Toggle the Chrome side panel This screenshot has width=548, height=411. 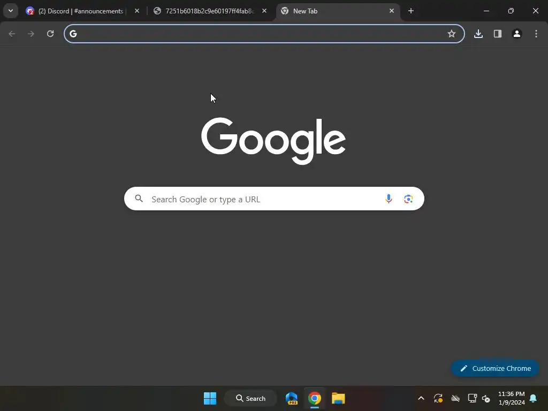click(x=498, y=34)
